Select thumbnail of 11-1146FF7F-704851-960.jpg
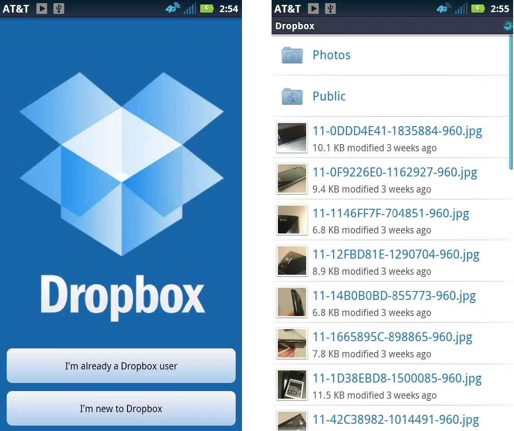The height and width of the screenshot is (431, 514). pos(292,220)
